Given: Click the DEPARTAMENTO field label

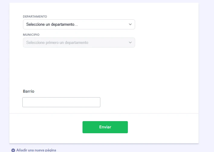Looking at the screenshot, I should (35, 17).
